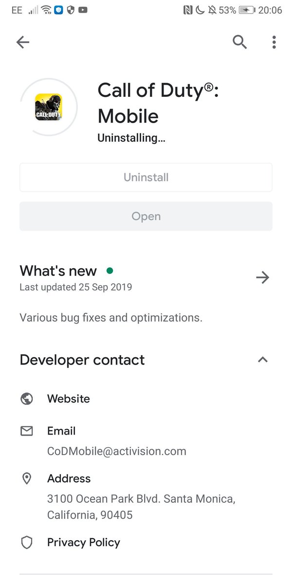
Task: Tap the Website globe icon
Action: (x=27, y=399)
